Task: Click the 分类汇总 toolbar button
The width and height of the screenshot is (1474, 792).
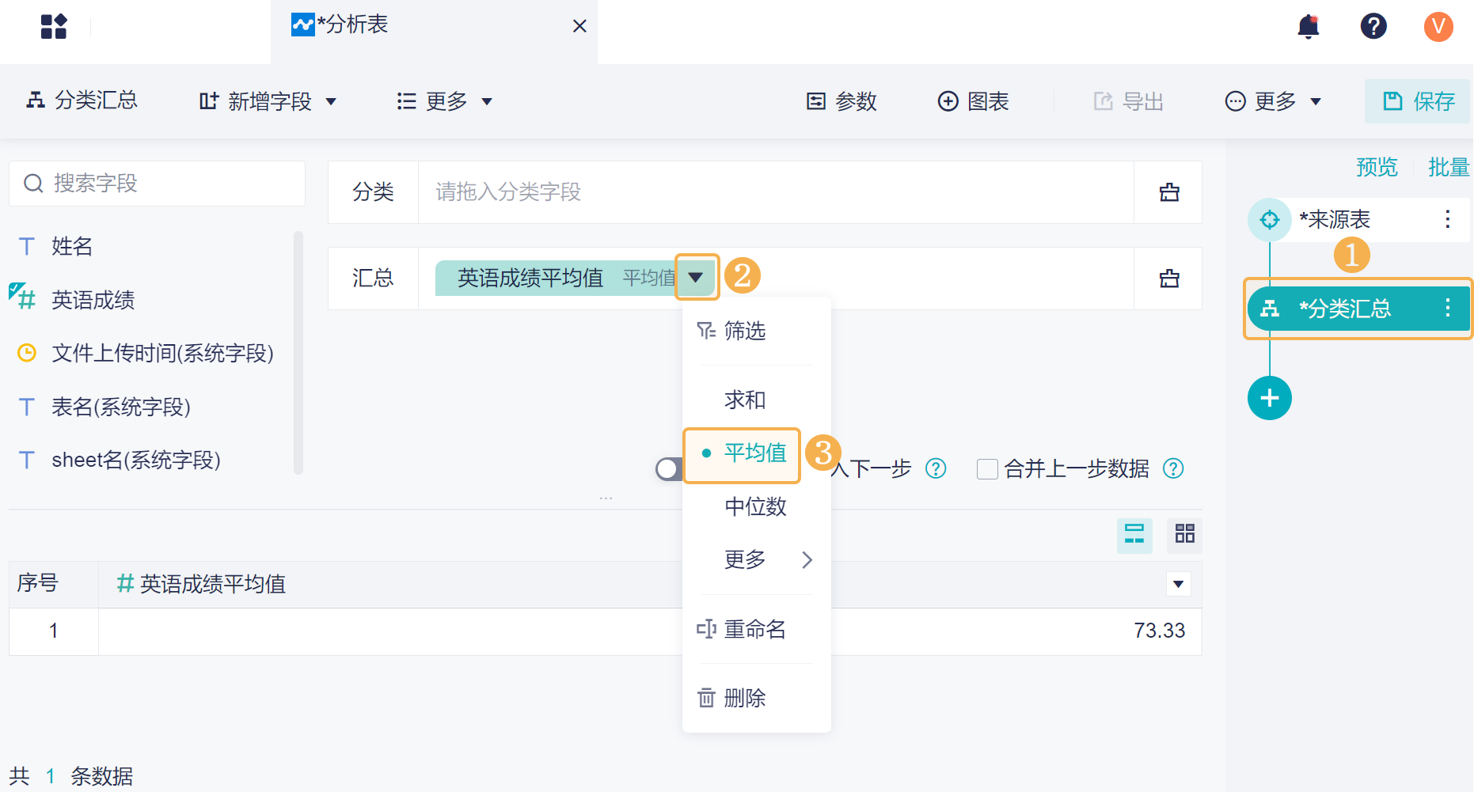Action: tap(82, 100)
